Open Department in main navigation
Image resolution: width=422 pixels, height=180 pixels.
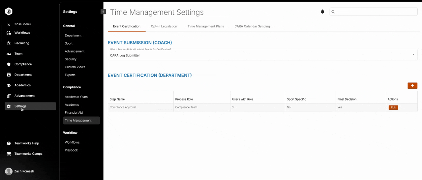[23, 75]
